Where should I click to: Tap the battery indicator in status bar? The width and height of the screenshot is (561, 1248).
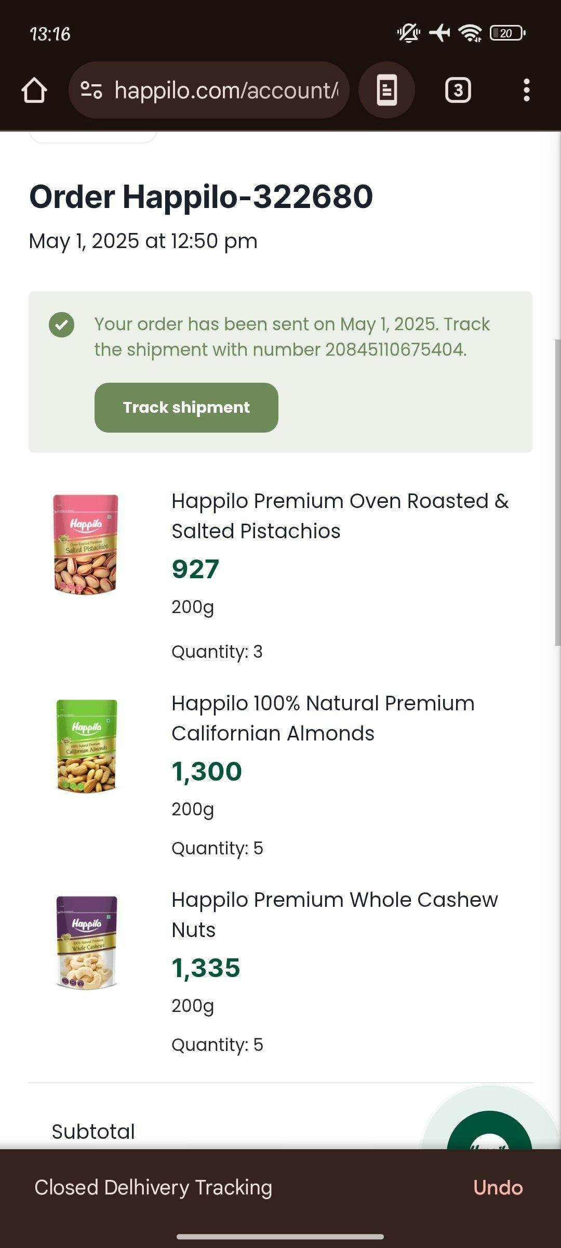pyautogui.click(x=507, y=34)
